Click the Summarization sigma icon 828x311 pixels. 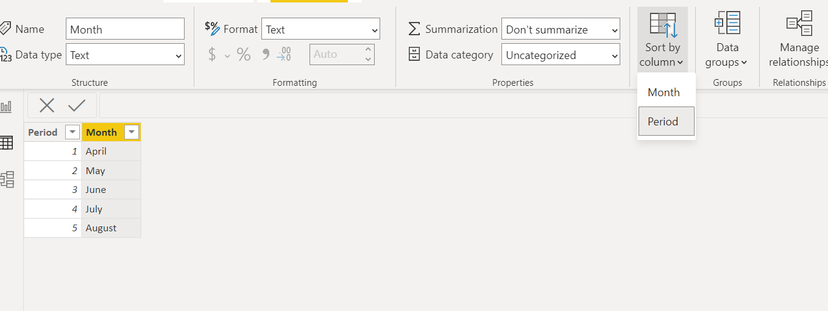[414, 29]
